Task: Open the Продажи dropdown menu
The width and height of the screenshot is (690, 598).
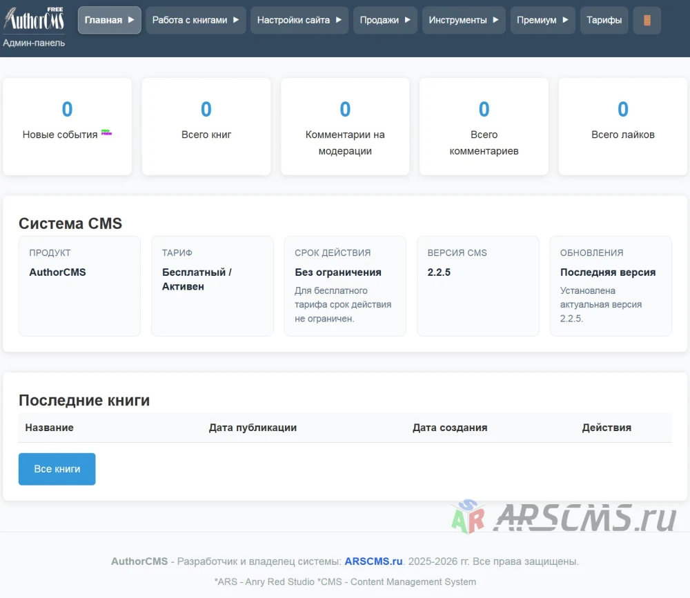Action: [x=385, y=20]
